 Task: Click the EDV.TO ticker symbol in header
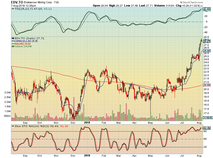click(16, 2)
